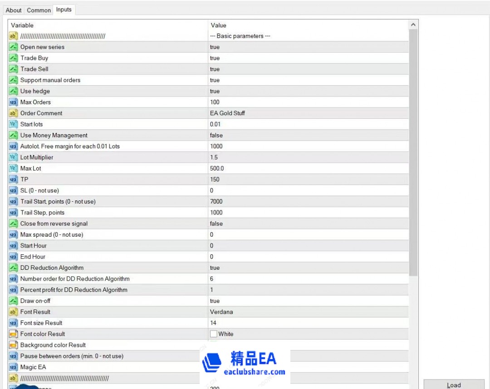The image size is (490, 389).
Task: Click the string icon beside Order Comment
Action: (x=13, y=113)
